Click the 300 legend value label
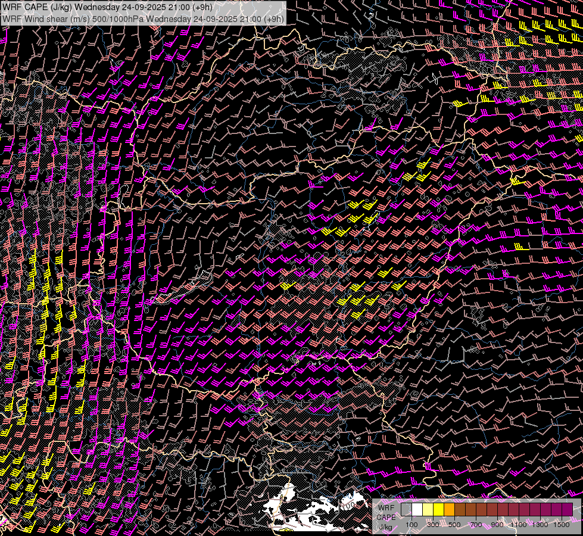Image resolution: width=583 pixels, height=536 pixels. click(x=433, y=525)
